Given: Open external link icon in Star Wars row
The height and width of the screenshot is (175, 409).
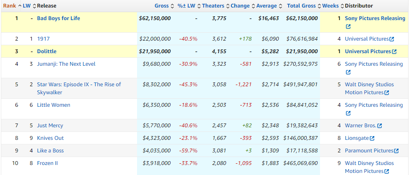Looking at the screenshot, I should point(386,93).
